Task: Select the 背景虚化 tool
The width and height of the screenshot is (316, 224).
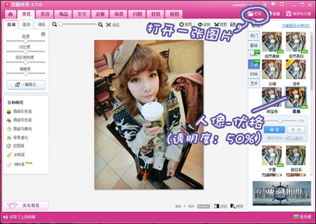Action: 17,138
